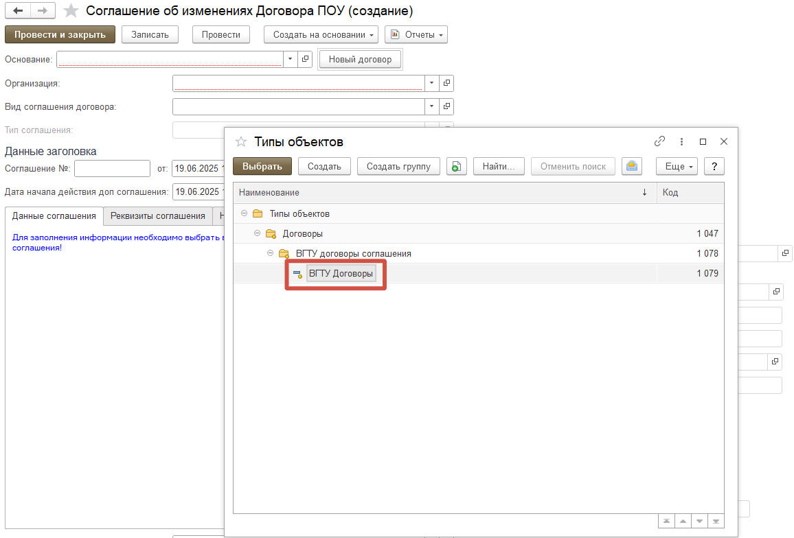This screenshot has height=538, width=794.
Task: Open the help question mark button
Action: coord(714,166)
